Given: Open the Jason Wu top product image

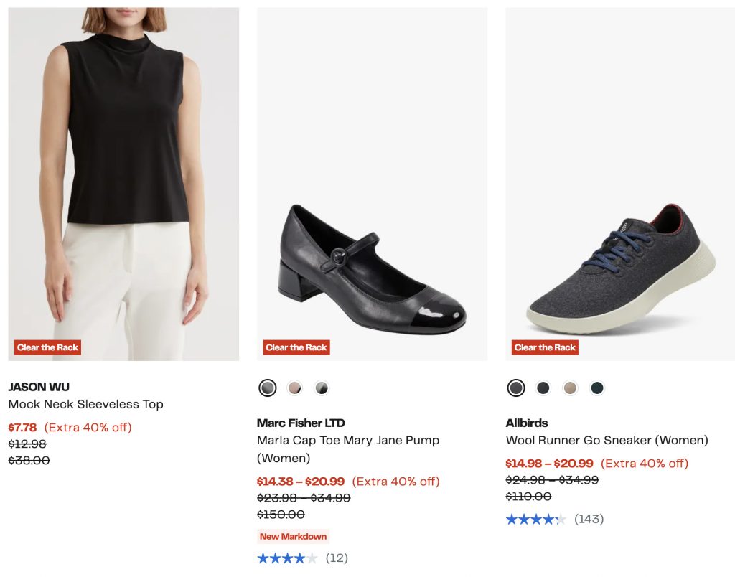Looking at the screenshot, I should click(x=123, y=184).
